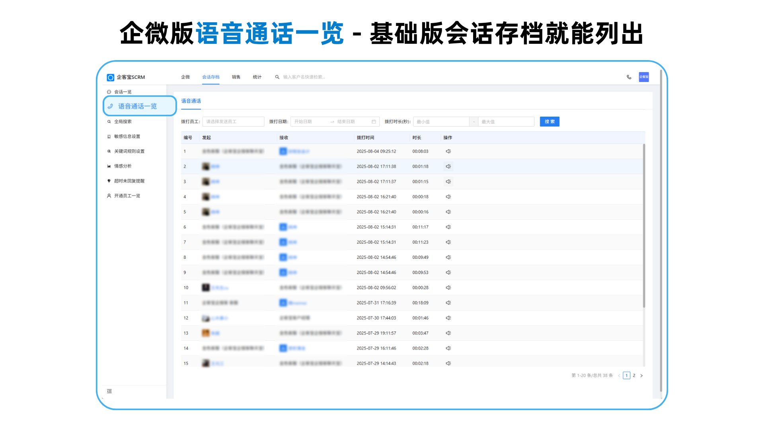Image resolution: width=764 pixels, height=430 pixels.
Task: Open 拨打员工 employee select dropdown
Action: click(233, 121)
